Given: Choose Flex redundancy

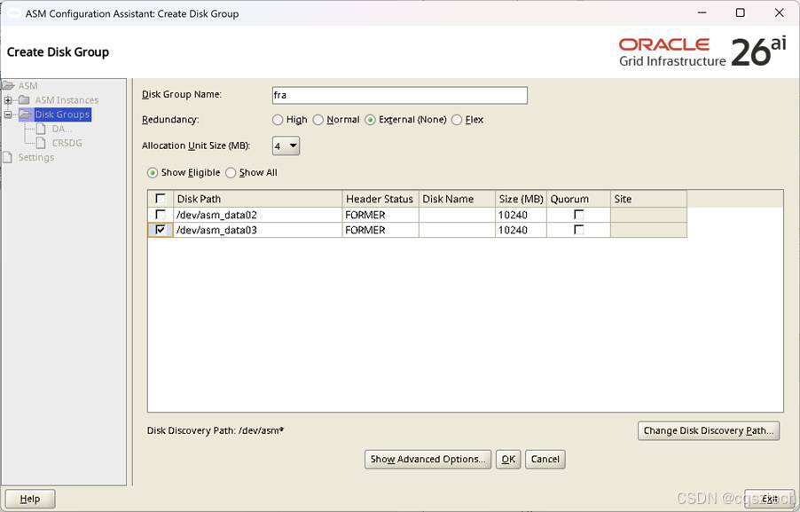Looking at the screenshot, I should click(x=457, y=120).
